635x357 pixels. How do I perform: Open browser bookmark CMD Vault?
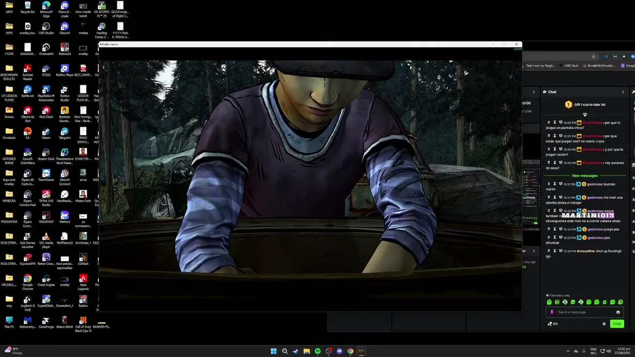point(569,65)
